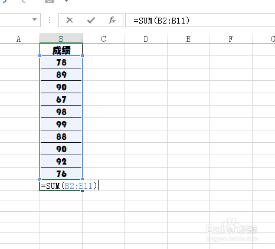
Task: Click the cell containing 67
Action: tap(61, 99)
